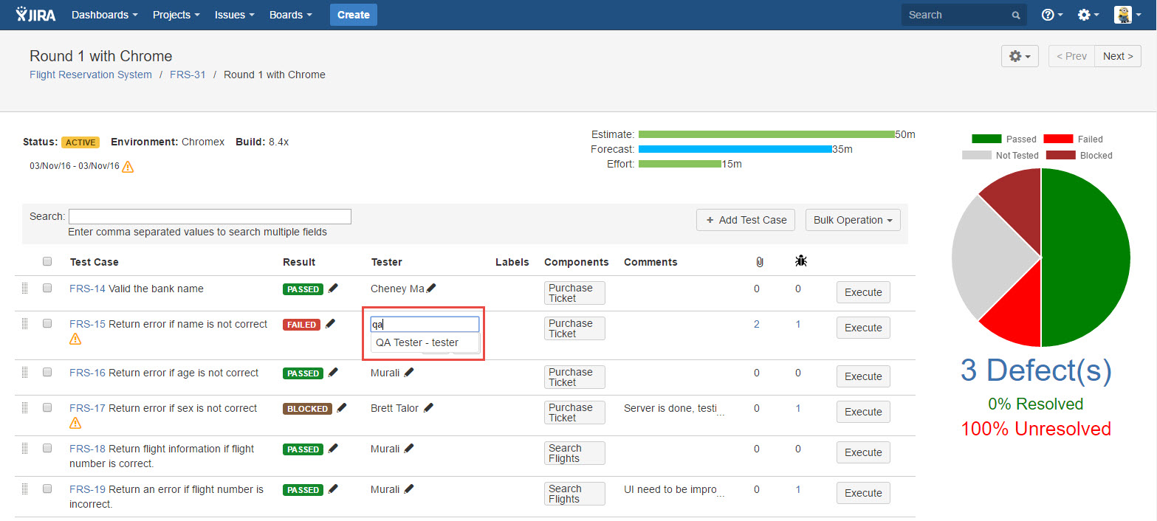This screenshot has height=521, width=1157.
Task: Check the FRS-15 row checkbox
Action: (x=47, y=324)
